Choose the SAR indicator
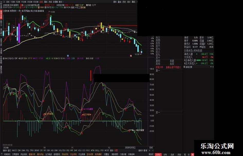 pyautogui.click(x=76, y=150)
